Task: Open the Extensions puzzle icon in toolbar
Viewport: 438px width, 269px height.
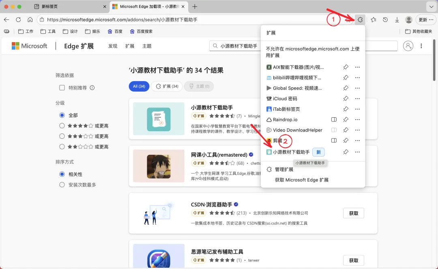Action: point(360,19)
